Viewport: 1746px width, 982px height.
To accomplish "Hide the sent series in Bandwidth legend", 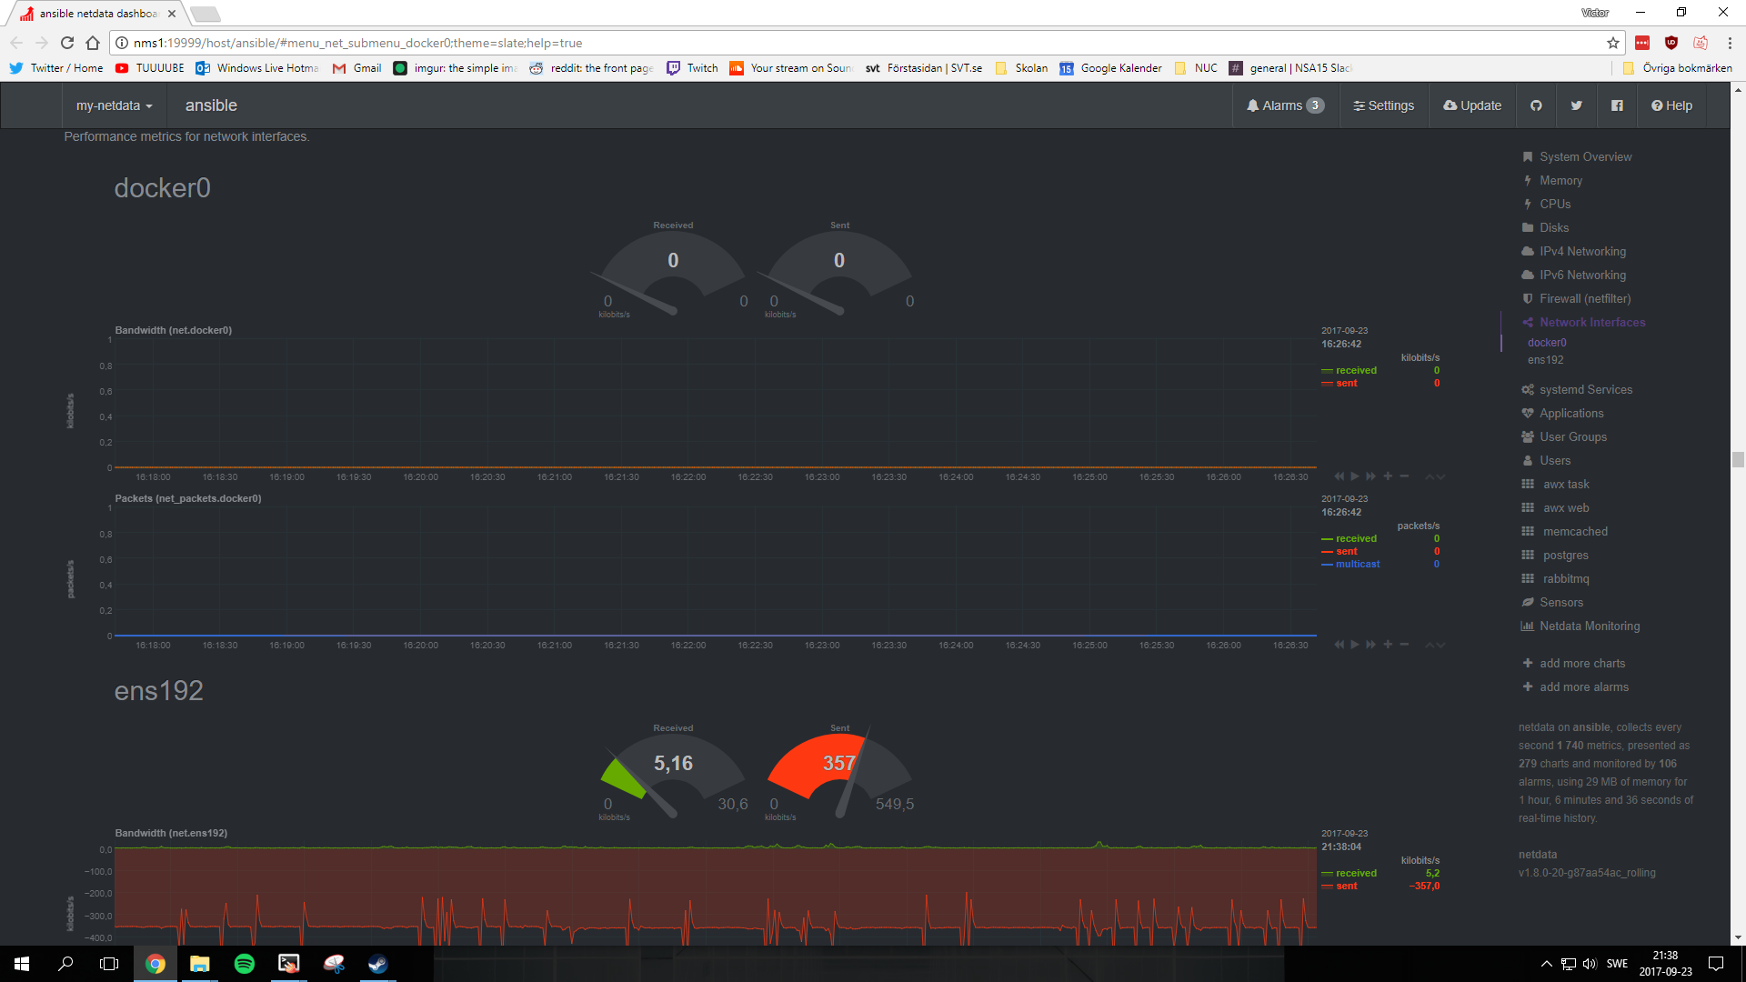I will coord(1346,383).
